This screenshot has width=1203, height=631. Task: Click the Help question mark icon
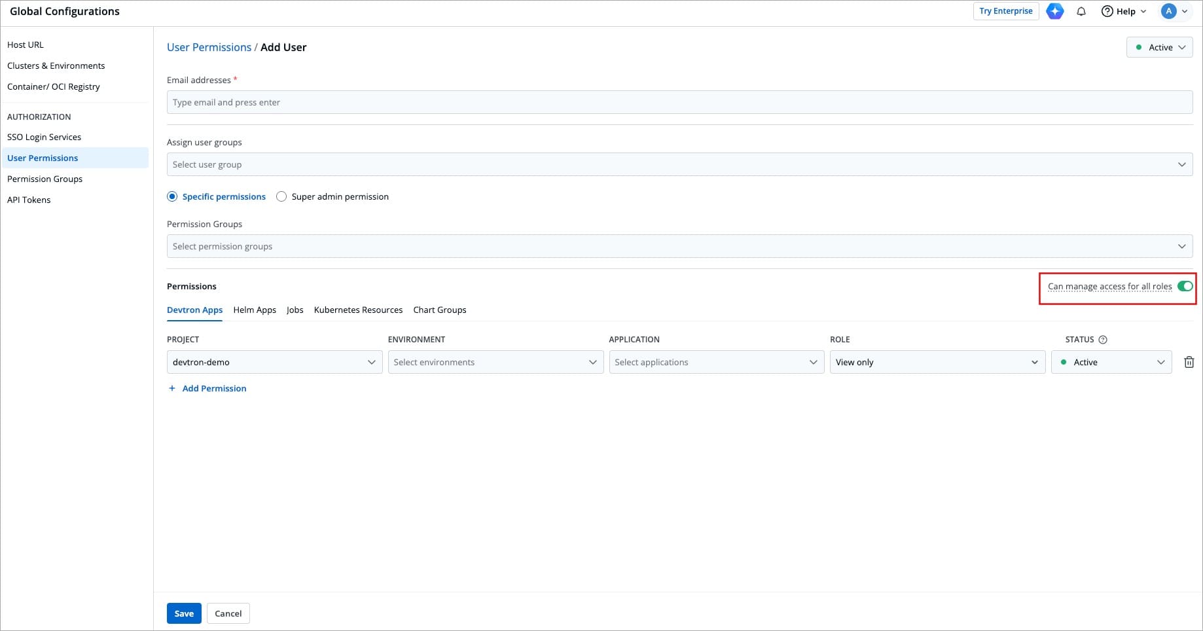point(1107,11)
